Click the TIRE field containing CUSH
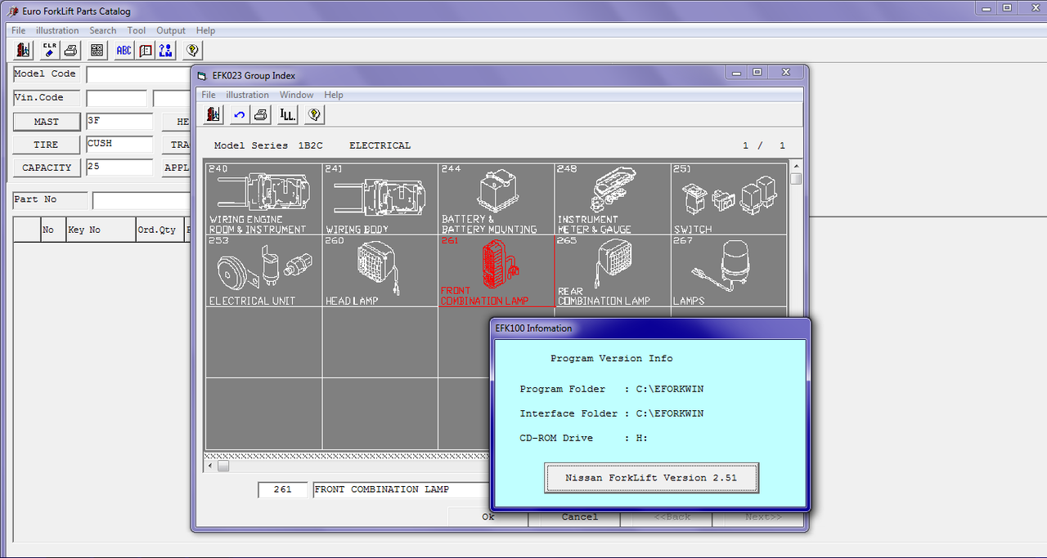Screen dimensions: 1047x558 tap(119, 145)
